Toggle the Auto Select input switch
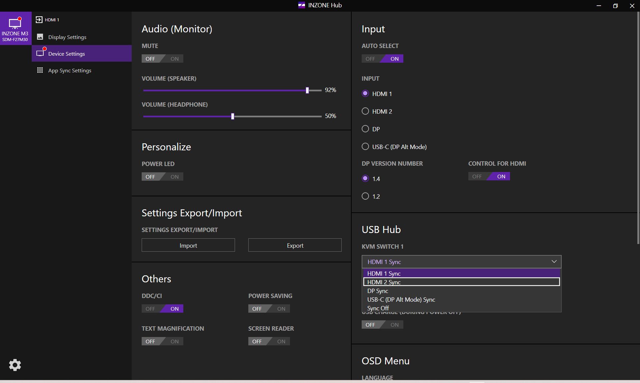This screenshot has height=383, width=640. click(x=382, y=59)
